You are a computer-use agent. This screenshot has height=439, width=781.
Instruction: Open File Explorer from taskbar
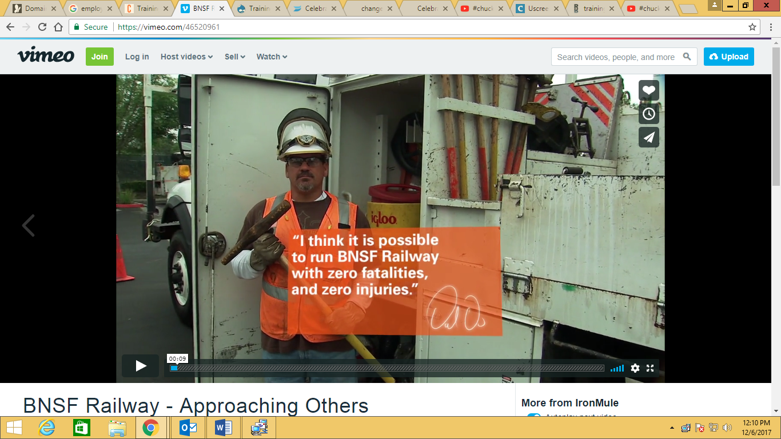(x=117, y=428)
